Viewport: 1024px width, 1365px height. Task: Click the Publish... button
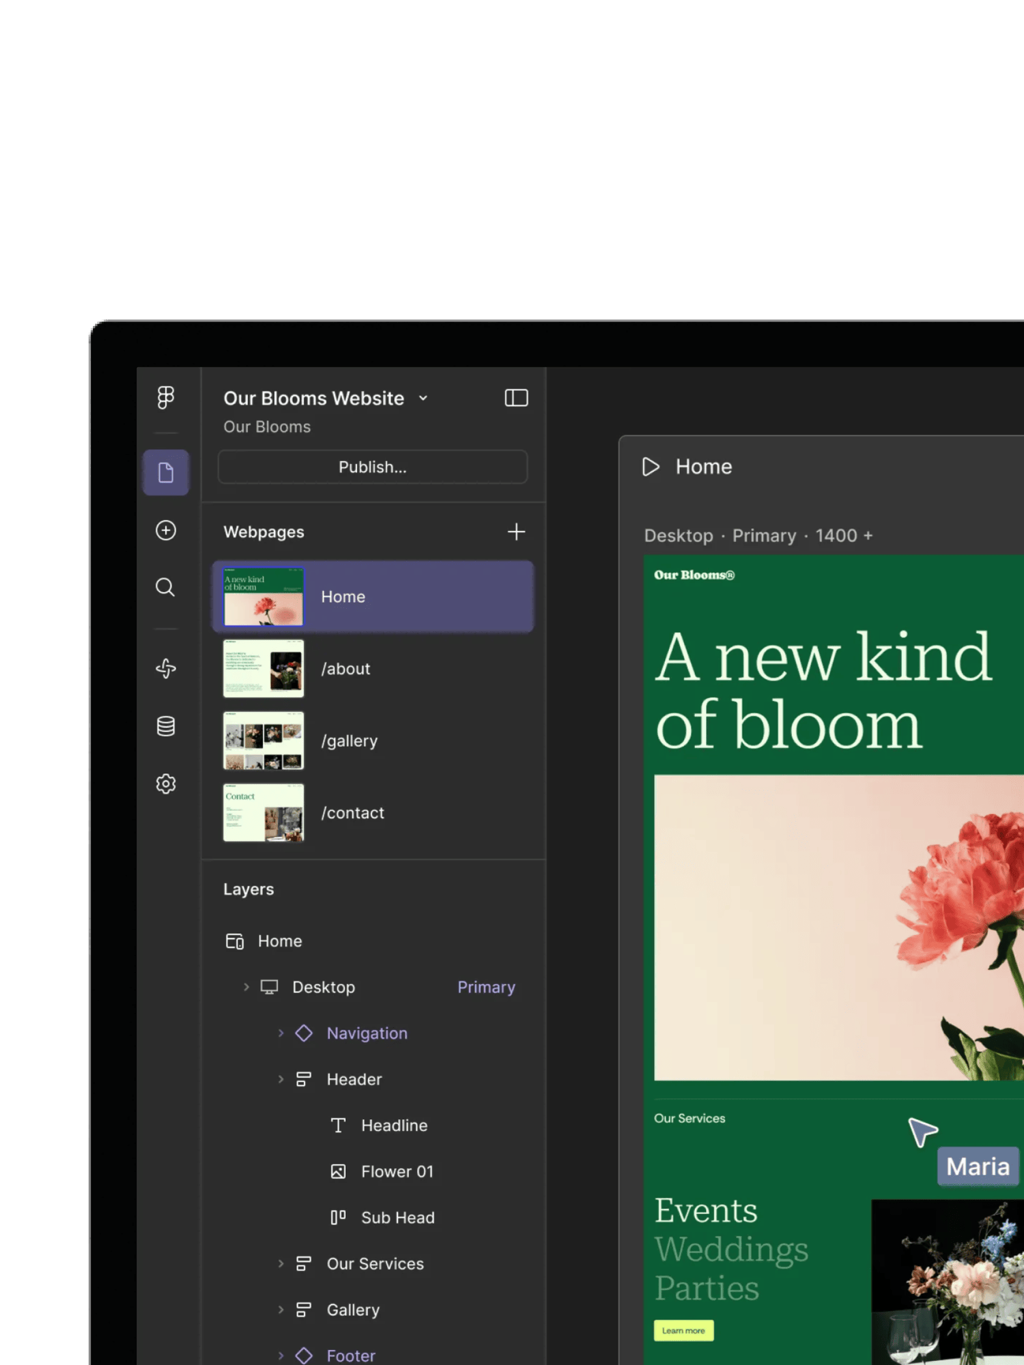coord(373,467)
